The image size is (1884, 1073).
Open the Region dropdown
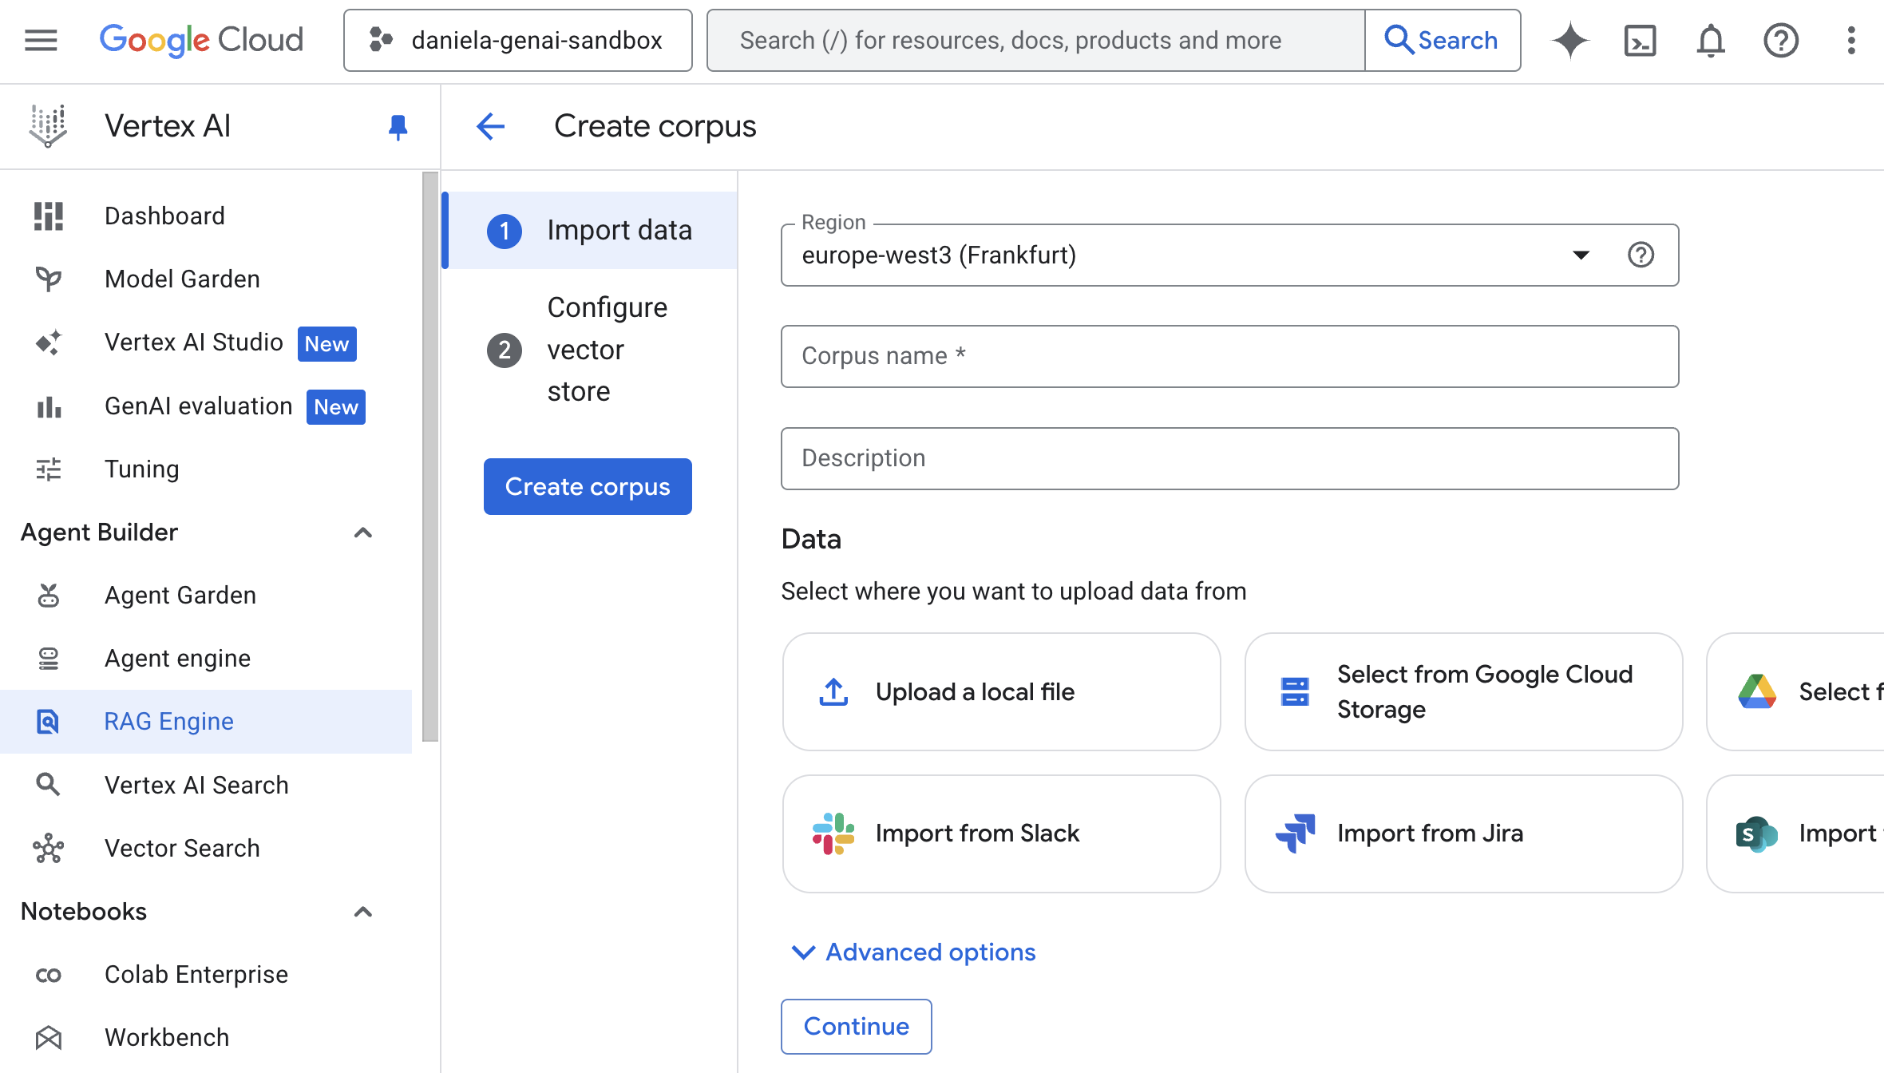[1229, 255]
